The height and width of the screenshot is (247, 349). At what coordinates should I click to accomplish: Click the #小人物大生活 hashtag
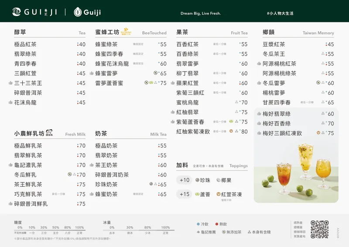click(x=280, y=14)
